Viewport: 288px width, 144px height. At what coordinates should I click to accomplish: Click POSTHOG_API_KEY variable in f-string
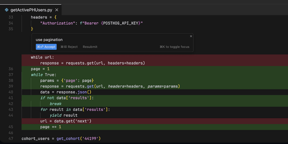click(x=121, y=23)
